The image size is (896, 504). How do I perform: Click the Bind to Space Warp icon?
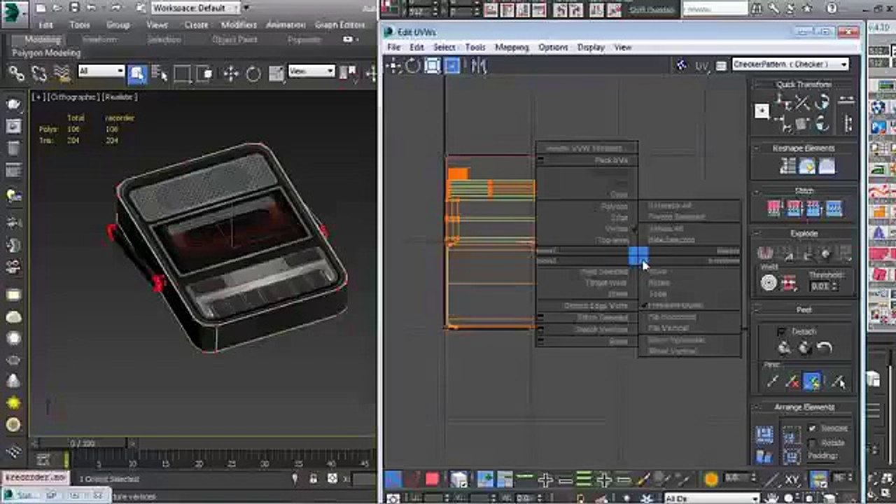[x=62, y=73]
